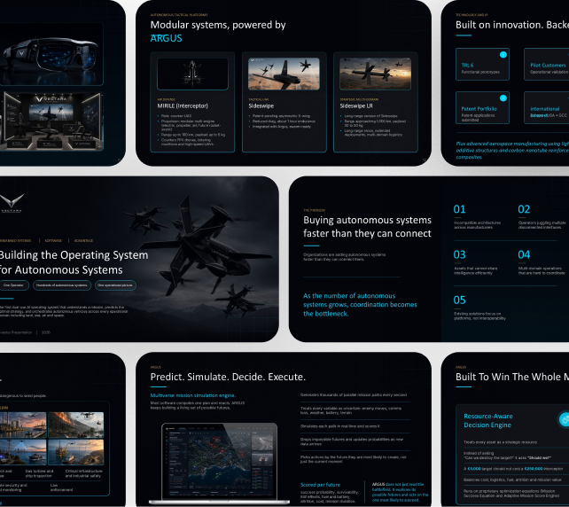
Task: Click the "Sideswipe LR" card title
Action: 356,106
